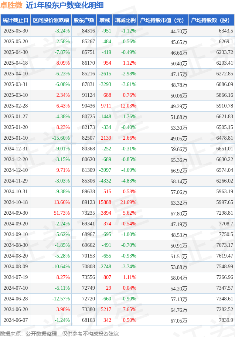Click the 区间股价涨跌幅 column header
The width and height of the screenshot is (235, 337).
click(x=51, y=20)
